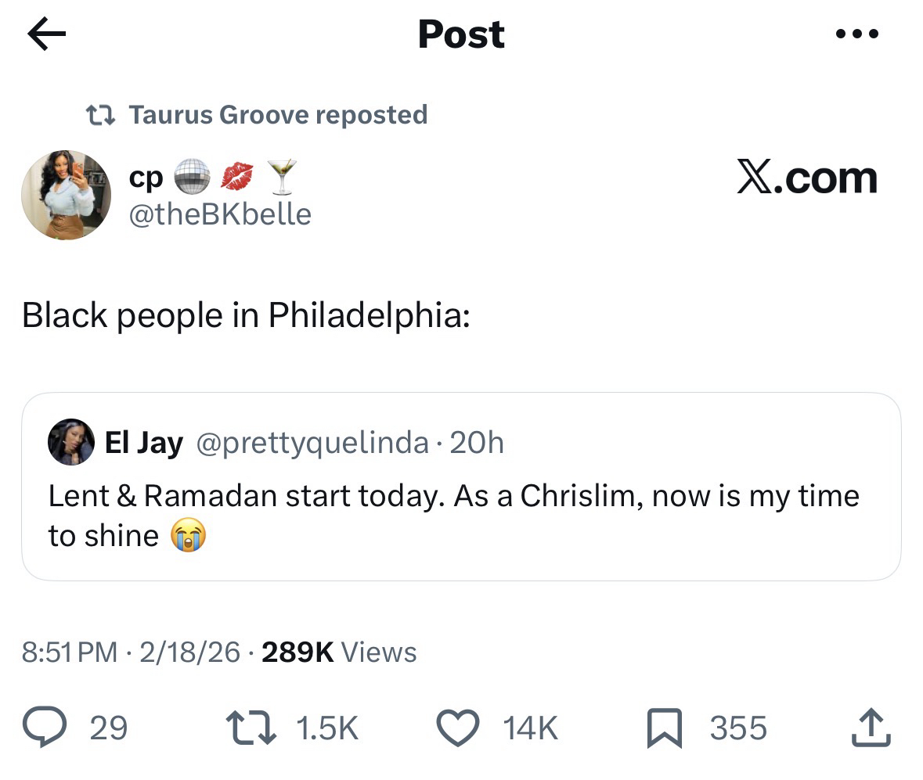Image resolution: width=923 pixels, height=780 pixels.
Task: Click the El Jay display name
Action: [143, 444]
